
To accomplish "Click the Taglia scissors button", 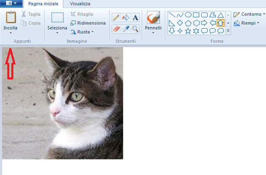I will click(31, 14).
